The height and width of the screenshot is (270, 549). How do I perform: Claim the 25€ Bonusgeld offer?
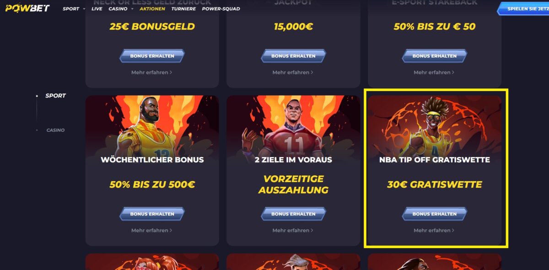152,56
